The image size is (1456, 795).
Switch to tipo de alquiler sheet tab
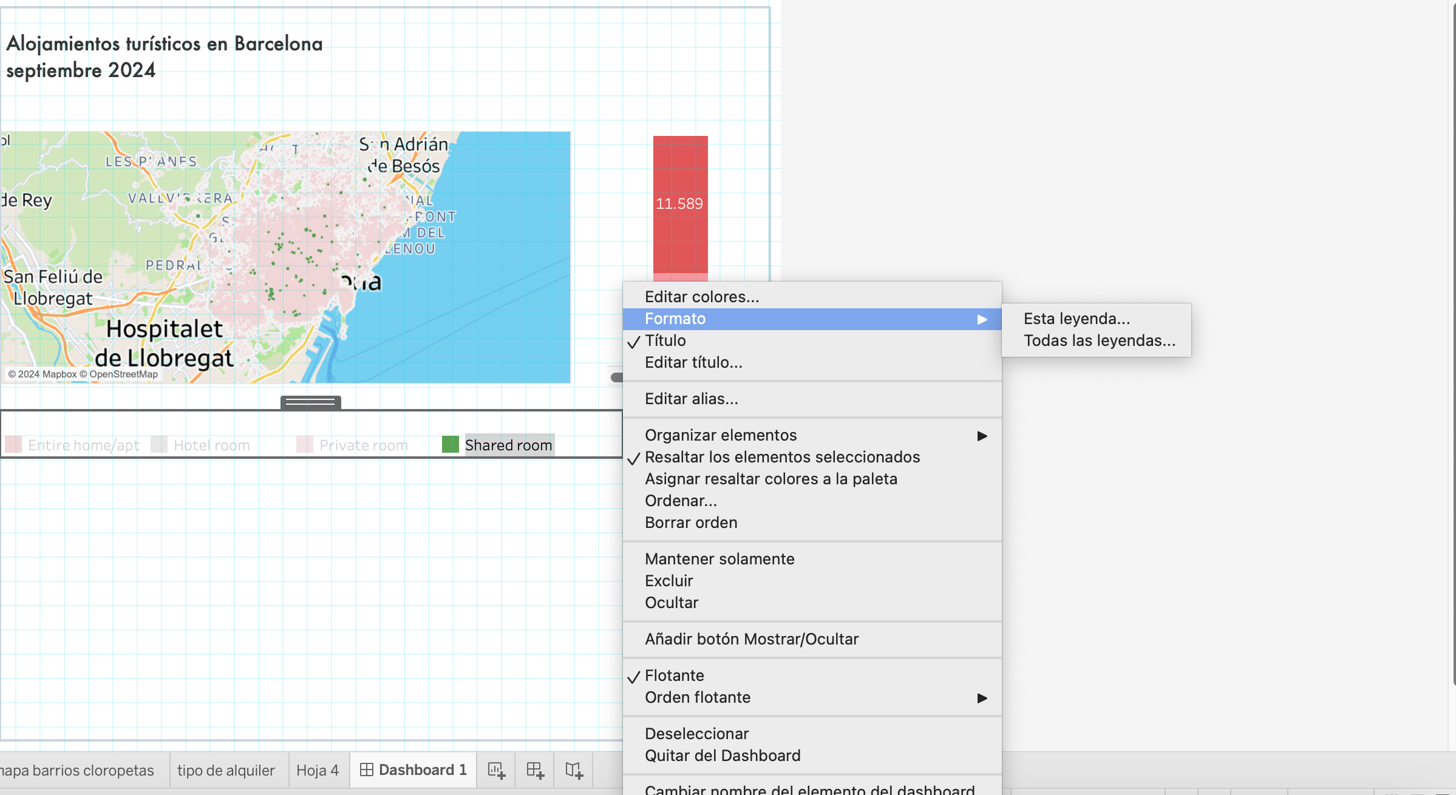[x=226, y=770]
